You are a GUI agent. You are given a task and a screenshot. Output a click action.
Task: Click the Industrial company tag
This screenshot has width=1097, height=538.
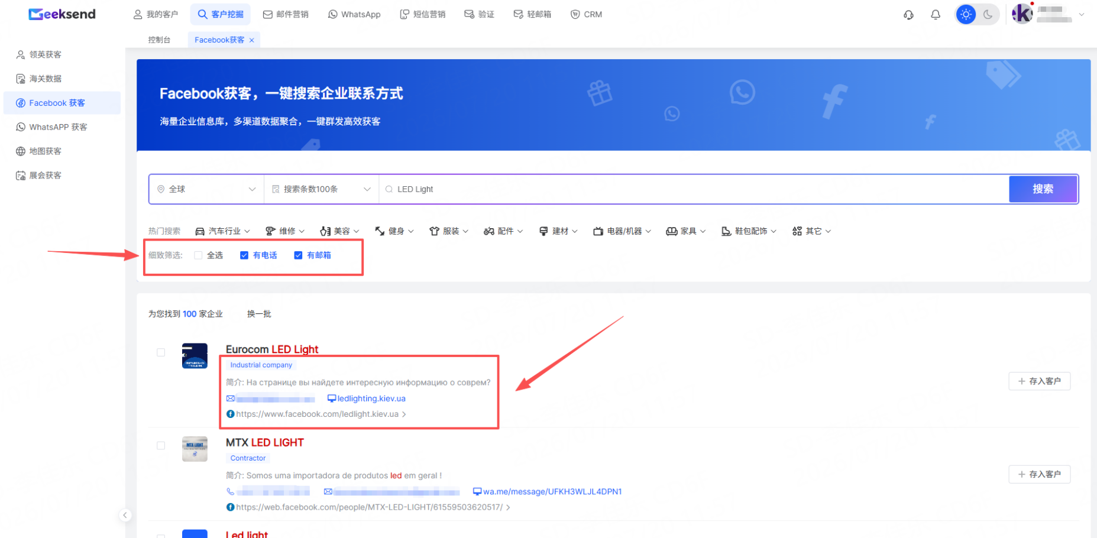tap(261, 365)
